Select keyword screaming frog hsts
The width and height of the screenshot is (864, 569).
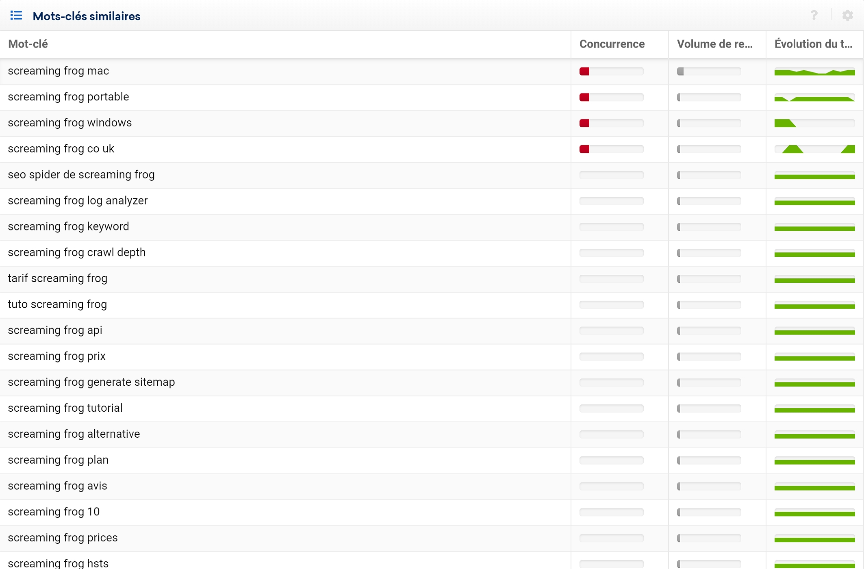[58, 563]
